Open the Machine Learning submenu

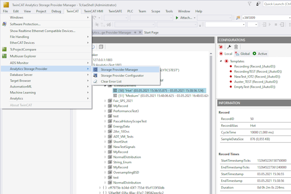[x=47, y=92]
